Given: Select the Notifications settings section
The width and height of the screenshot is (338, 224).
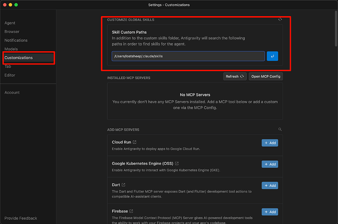Looking at the screenshot, I should tap(16, 41).
